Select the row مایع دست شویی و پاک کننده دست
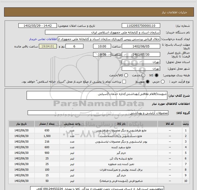Image resolution: width=197 pixels, height=190 pixels. [99, 136]
